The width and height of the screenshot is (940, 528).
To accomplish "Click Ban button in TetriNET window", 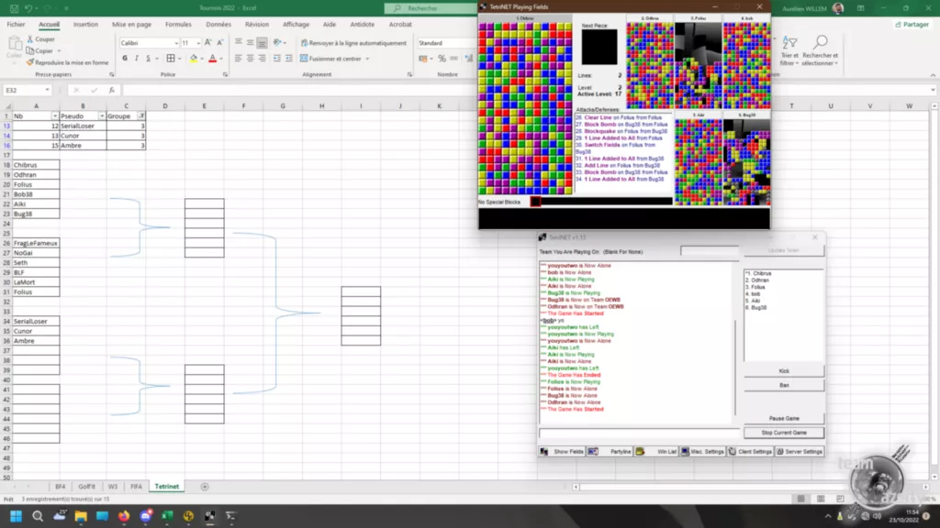I will coord(784,386).
